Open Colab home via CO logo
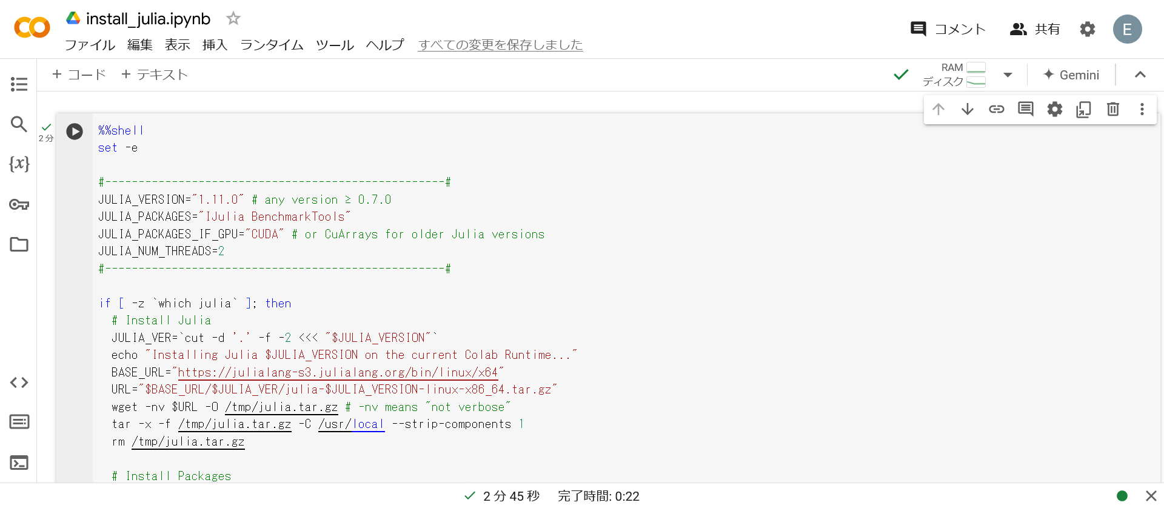The width and height of the screenshot is (1164, 508). (32, 28)
